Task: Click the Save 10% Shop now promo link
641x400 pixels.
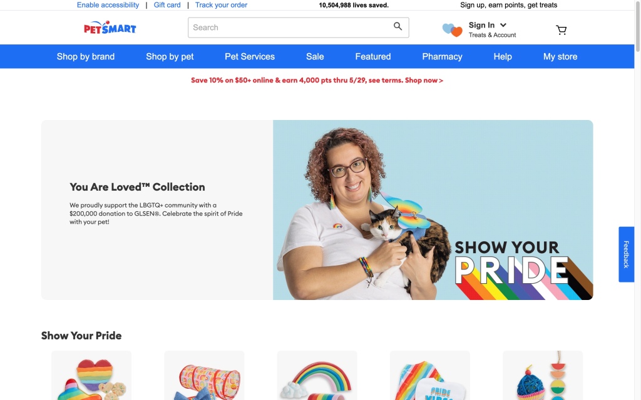Action: 317,81
